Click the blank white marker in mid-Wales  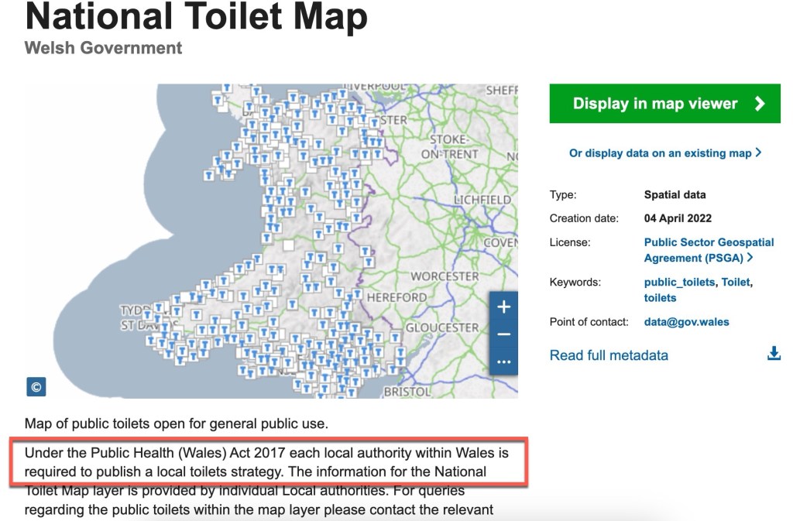(x=289, y=245)
